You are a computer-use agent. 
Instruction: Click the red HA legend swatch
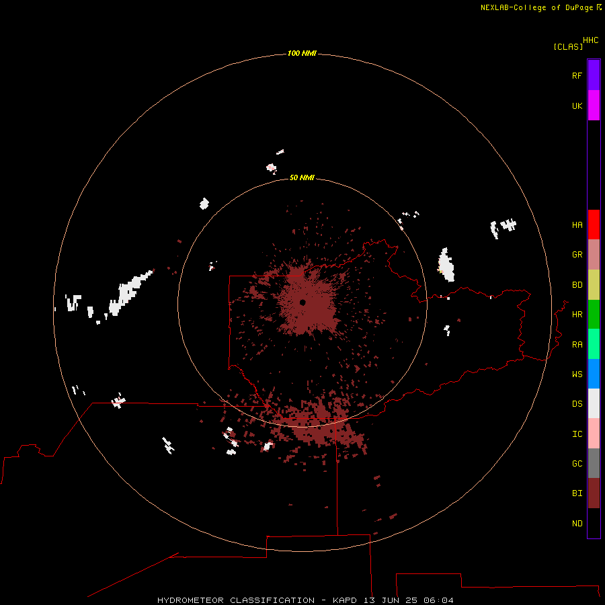[x=594, y=225]
